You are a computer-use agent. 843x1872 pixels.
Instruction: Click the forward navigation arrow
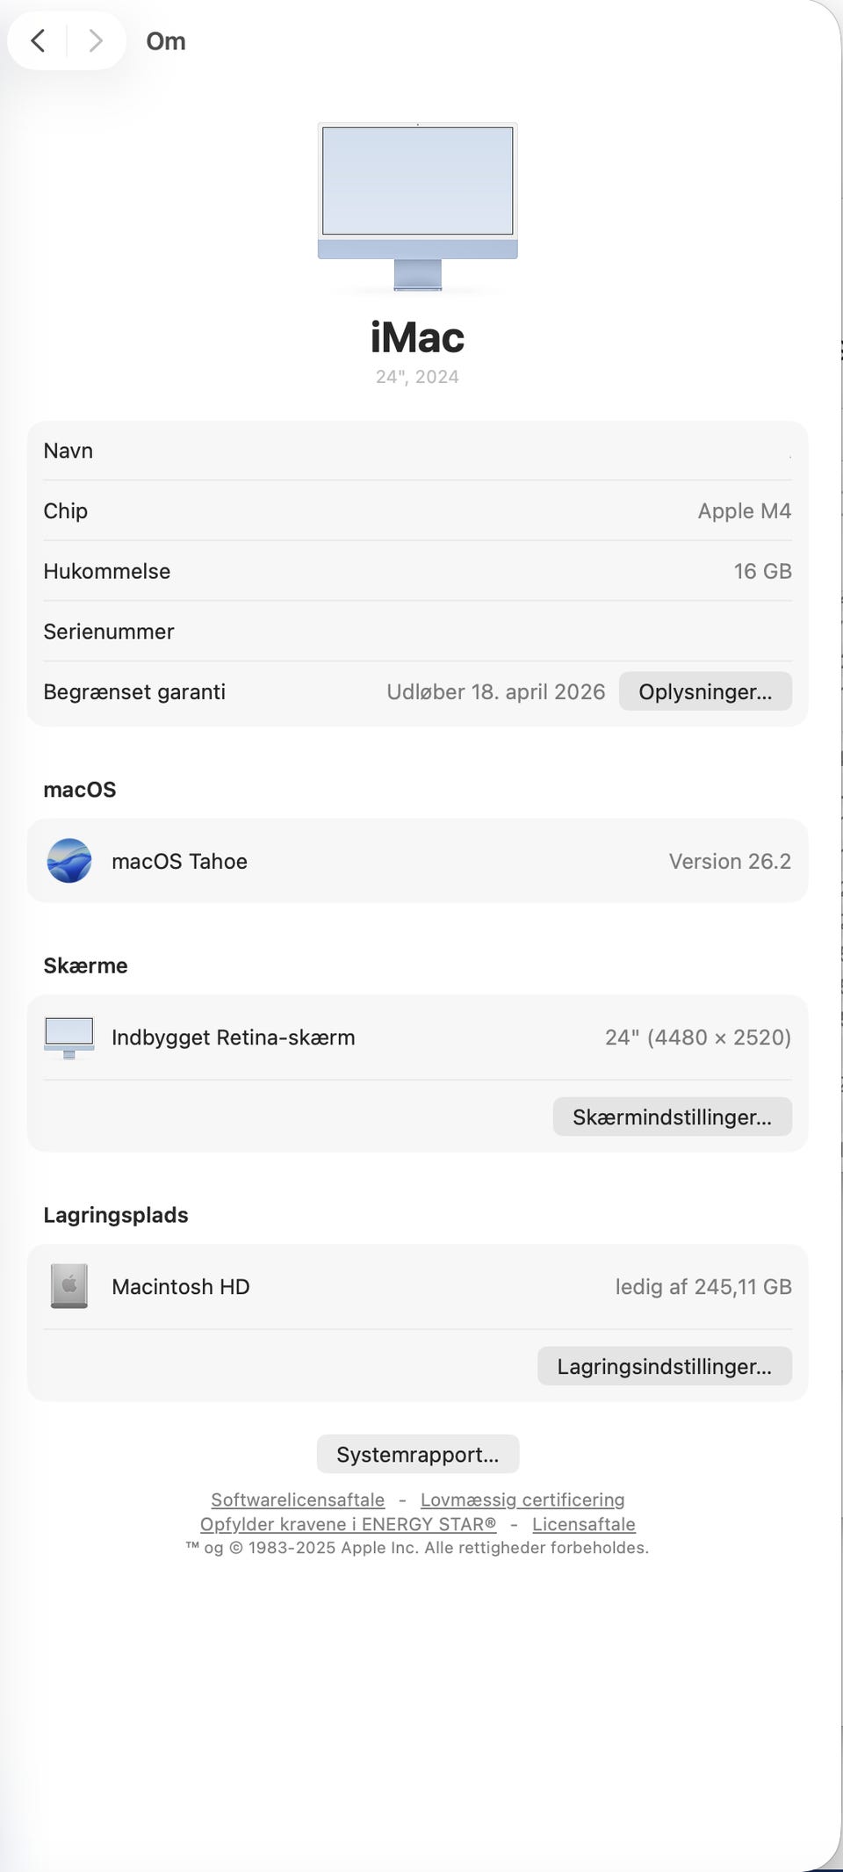click(x=96, y=40)
